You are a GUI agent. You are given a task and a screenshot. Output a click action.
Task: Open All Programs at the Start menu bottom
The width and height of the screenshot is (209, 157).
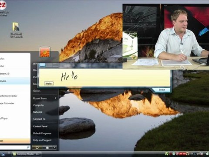(15, 141)
